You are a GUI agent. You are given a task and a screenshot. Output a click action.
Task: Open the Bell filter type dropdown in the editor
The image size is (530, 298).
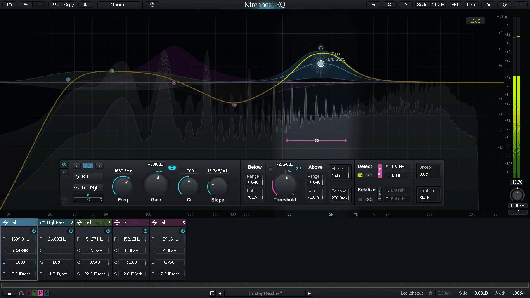[88, 177]
